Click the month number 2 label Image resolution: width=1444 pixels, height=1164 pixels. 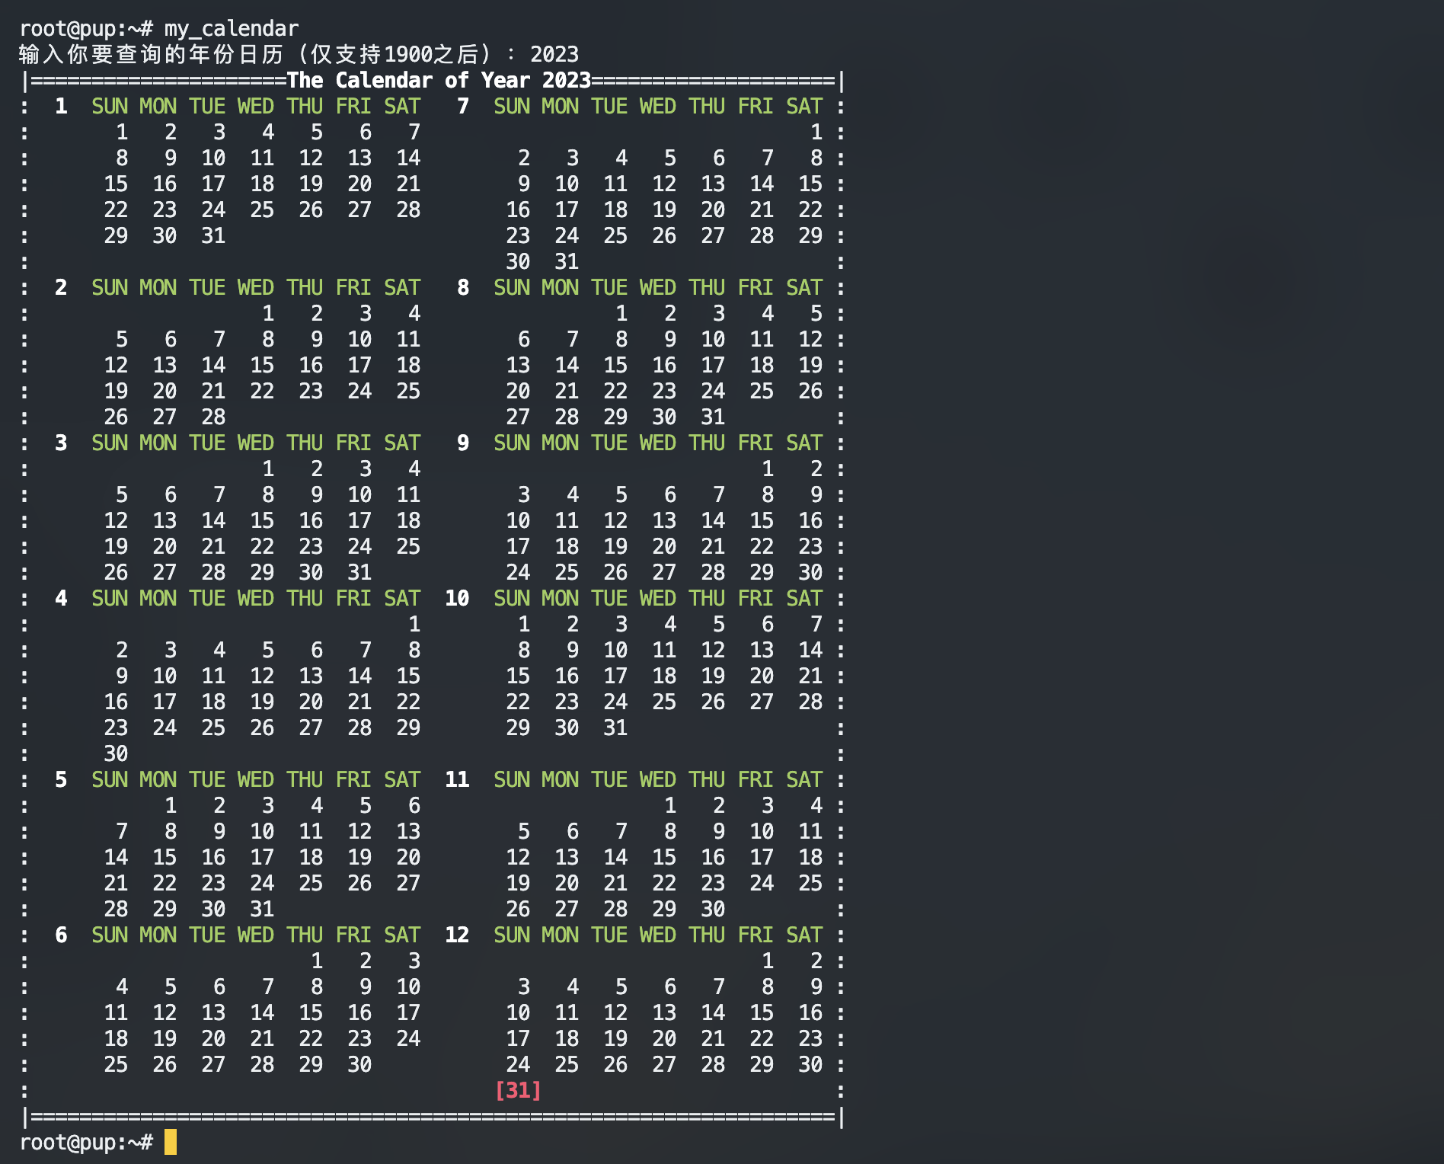(x=61, y=287)
